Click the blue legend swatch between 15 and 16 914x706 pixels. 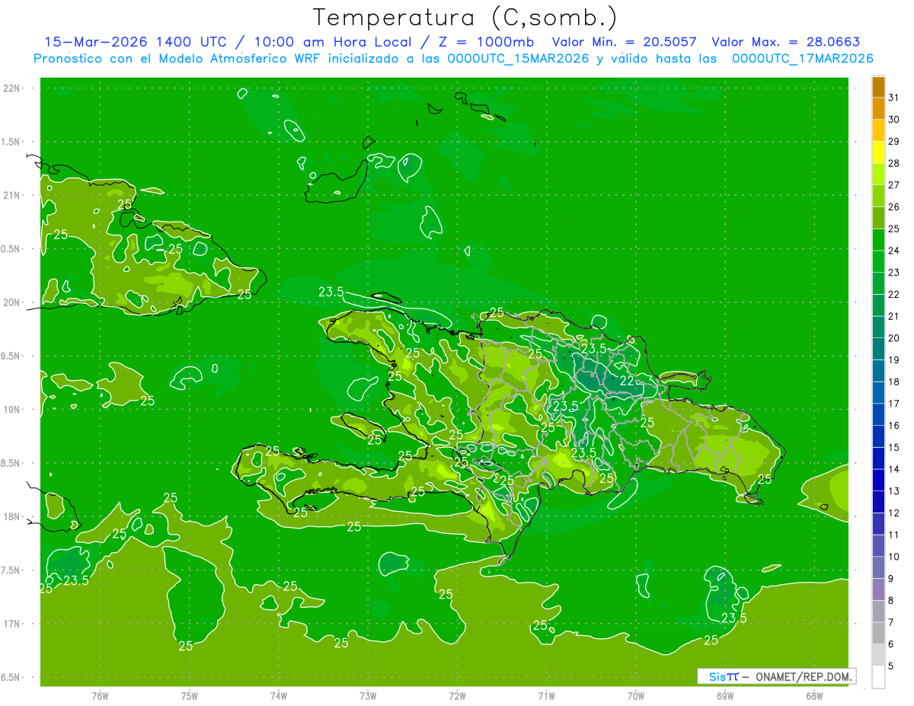[x=878, y=437]
